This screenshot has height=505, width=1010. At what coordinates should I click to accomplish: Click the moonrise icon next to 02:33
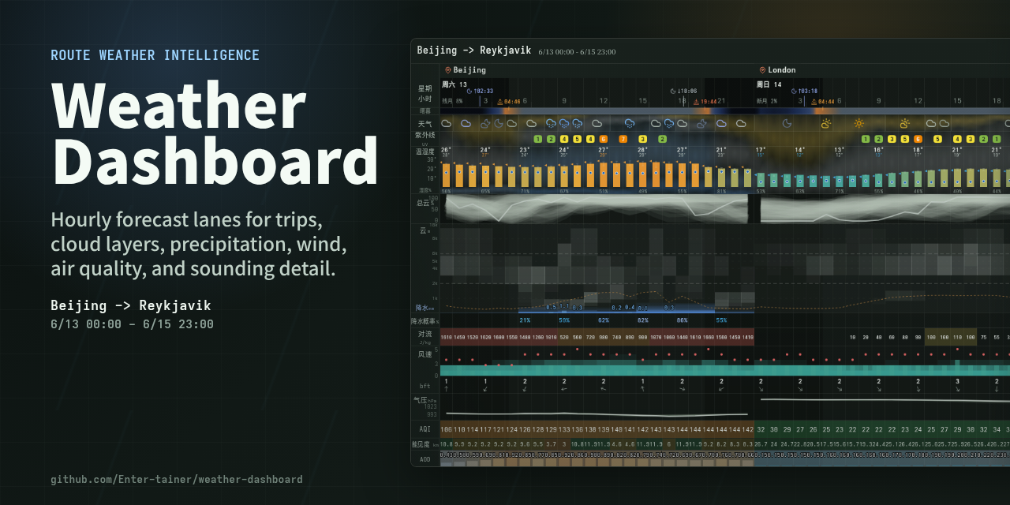tap(469, 91)
